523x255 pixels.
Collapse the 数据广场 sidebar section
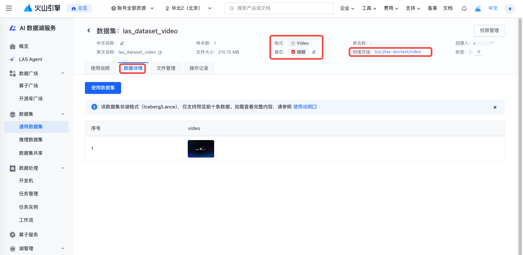coord(63,73)
